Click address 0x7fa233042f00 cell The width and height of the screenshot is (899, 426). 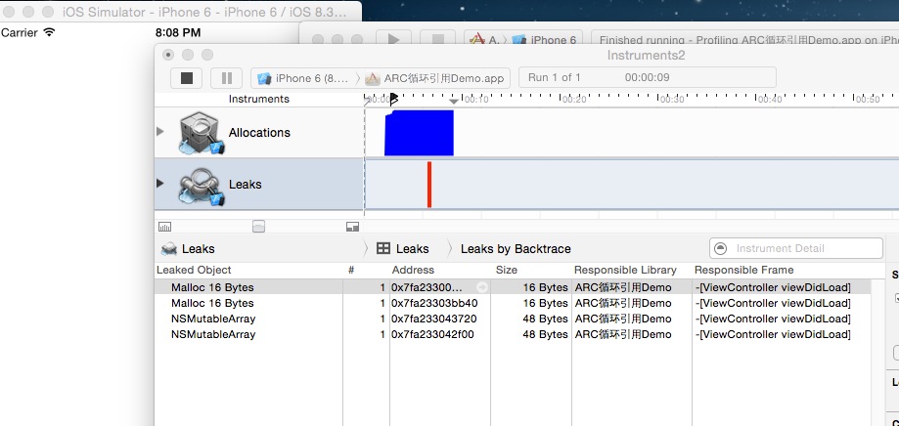coord(433,334)
